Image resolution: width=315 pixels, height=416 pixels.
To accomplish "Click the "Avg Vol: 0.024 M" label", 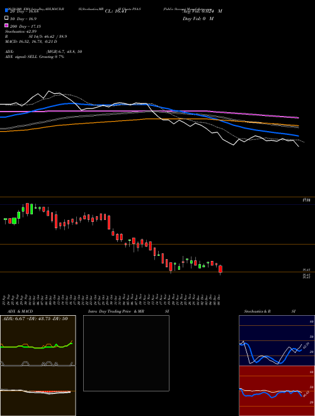I will point(202,11).
